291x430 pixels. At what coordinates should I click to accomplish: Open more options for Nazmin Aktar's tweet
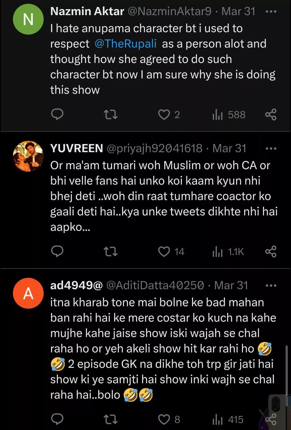point(271,12)
